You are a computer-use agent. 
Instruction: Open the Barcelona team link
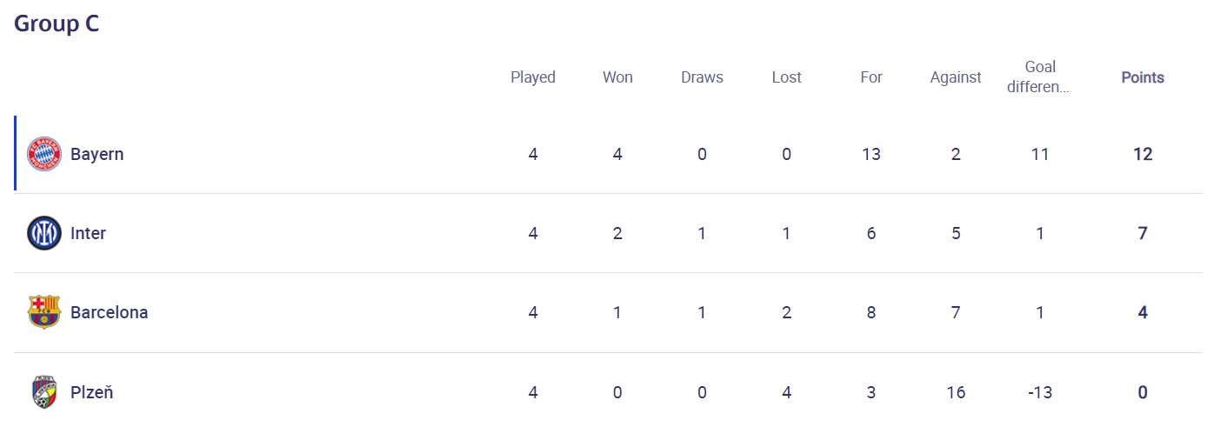109,312
